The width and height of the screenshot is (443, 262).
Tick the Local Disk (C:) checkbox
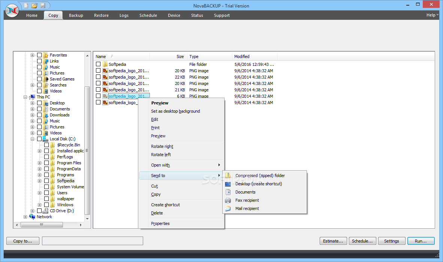(39, 139)
